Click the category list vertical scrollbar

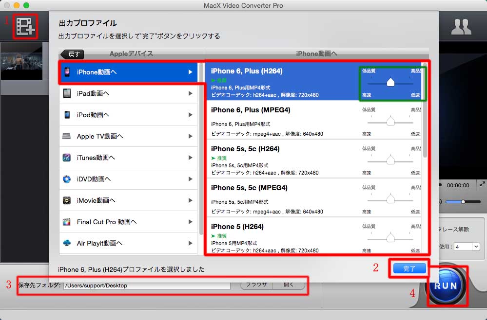(201, 149)
